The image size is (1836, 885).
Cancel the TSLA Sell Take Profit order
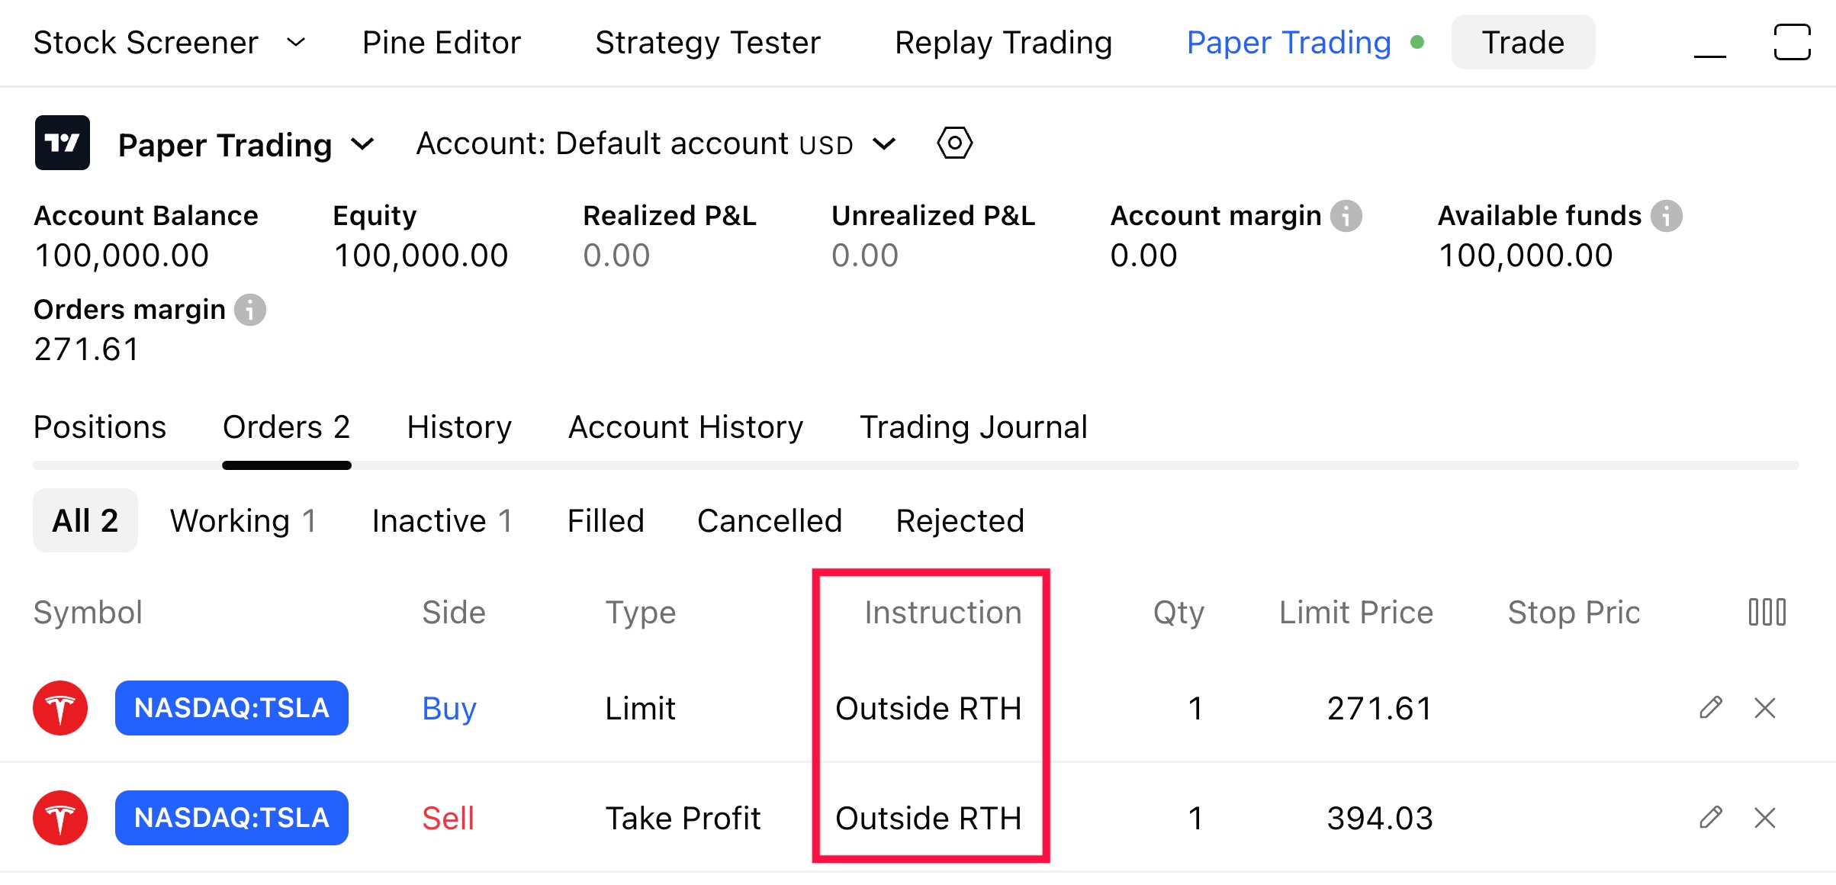point(1765,818)
